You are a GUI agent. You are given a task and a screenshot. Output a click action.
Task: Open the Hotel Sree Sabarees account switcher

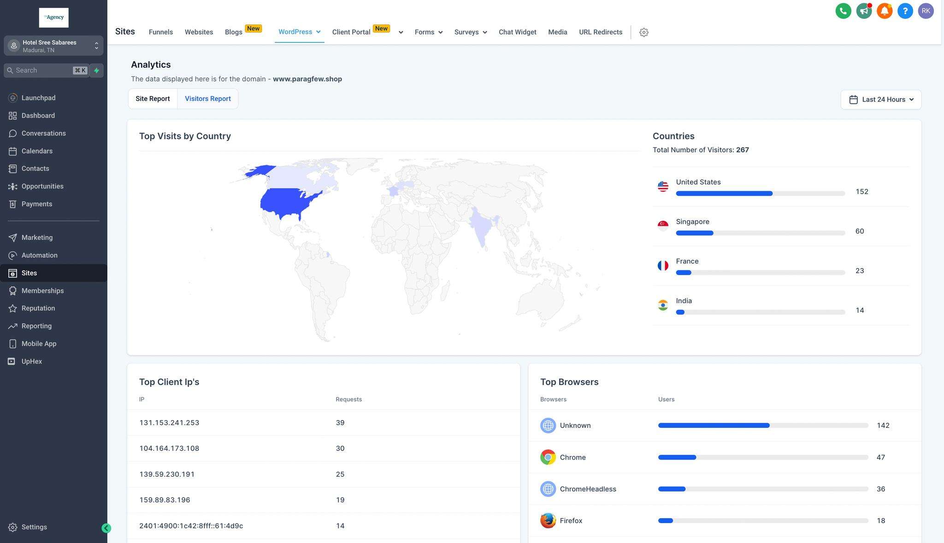(x=53, y=46)
